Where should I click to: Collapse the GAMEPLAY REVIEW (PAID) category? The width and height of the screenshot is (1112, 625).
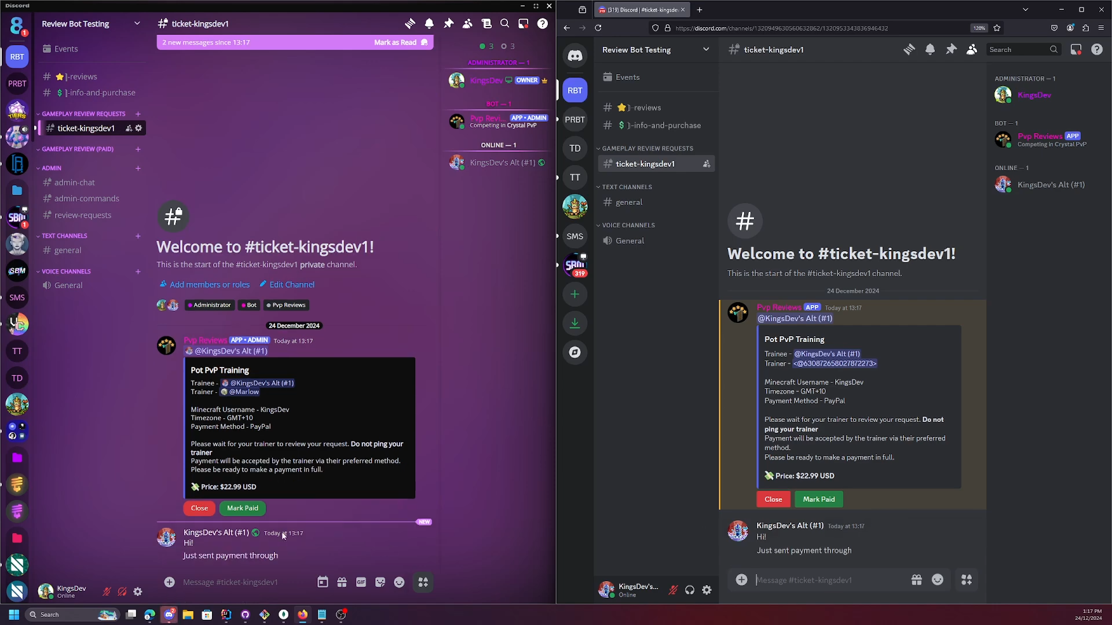(77, 149)
